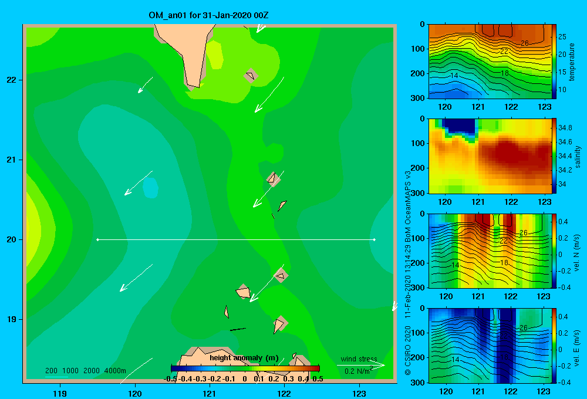Open the vel. N depth-section panel

pyautogui.click(x=490, y=251)
